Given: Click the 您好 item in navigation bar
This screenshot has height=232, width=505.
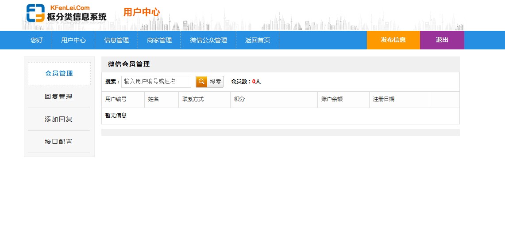Looking at the screenshot, I should tap(37, 40).
